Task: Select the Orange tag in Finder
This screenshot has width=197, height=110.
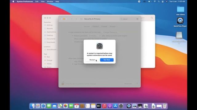Action: [x=49, y=61]
